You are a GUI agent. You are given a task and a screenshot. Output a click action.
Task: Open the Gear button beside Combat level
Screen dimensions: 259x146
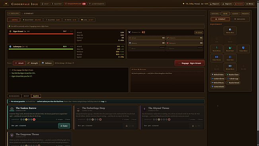(x=199, y=32)
